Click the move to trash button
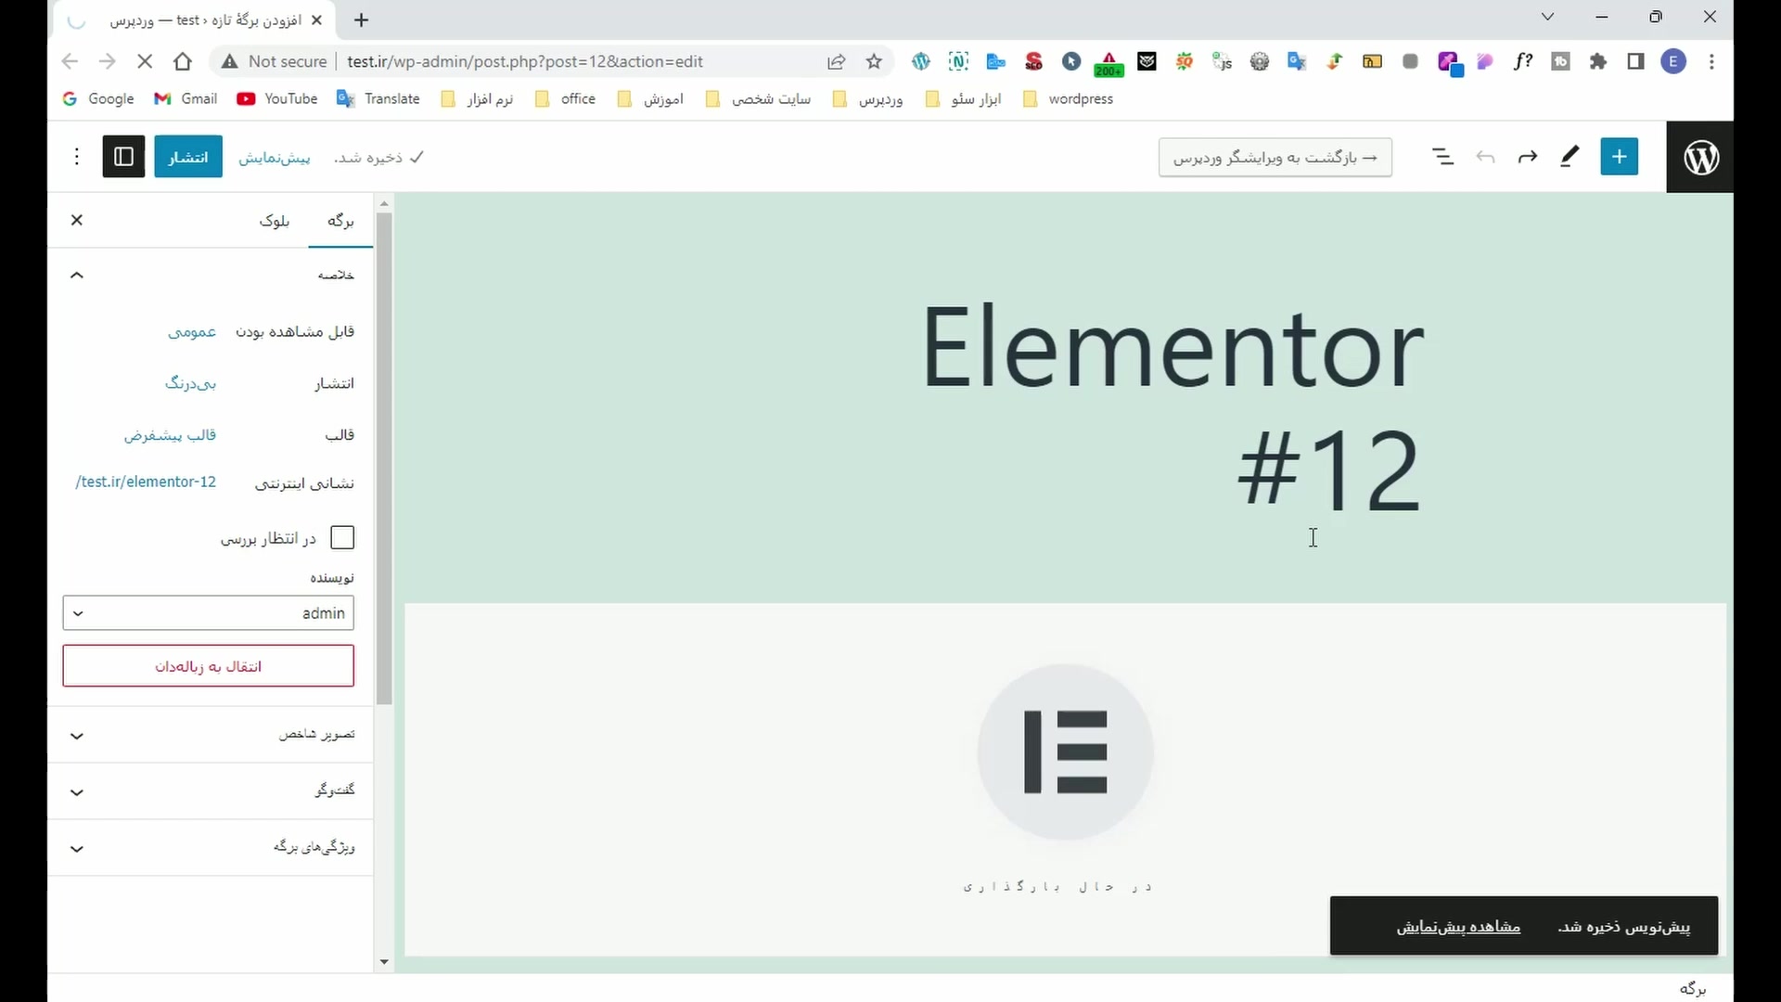The image size is (1781, 1002). 209,666
